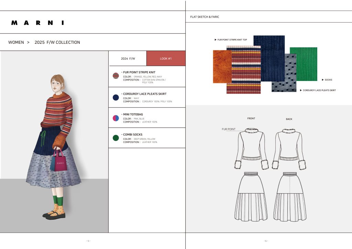Image resolution: width=352 pixels, height=249 pixels.
Task: Click the pink and blue Mini Totebag circle
Action: 116,118
